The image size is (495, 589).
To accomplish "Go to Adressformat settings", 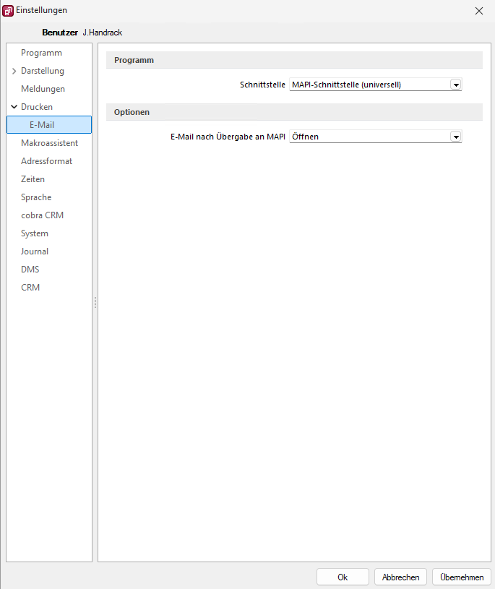I will tap(46, 161).
